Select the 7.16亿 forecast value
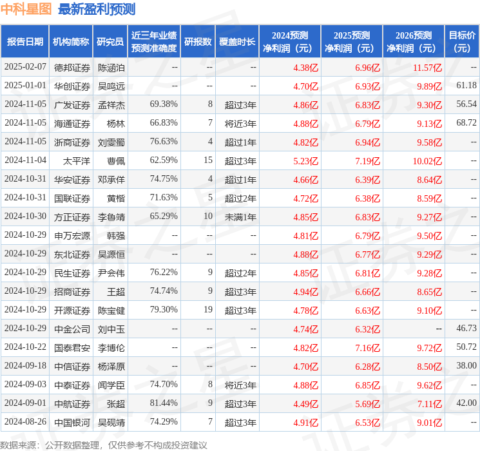This screenshot has width=480, height=451. pyautogui.click(x=367, y=348)
